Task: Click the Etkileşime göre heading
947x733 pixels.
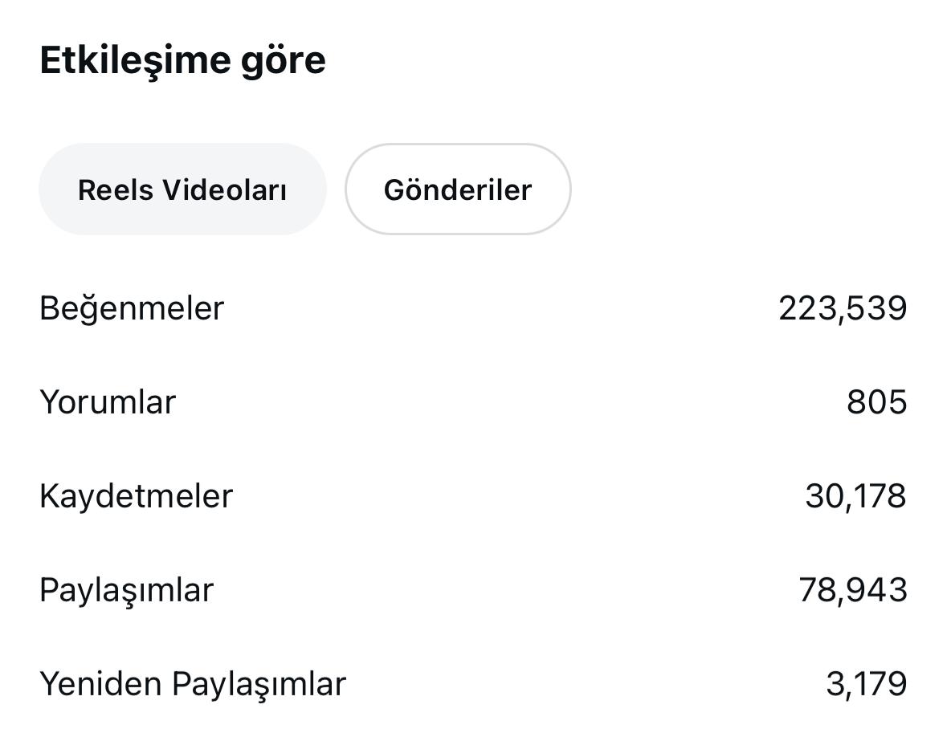Action: 182,61
